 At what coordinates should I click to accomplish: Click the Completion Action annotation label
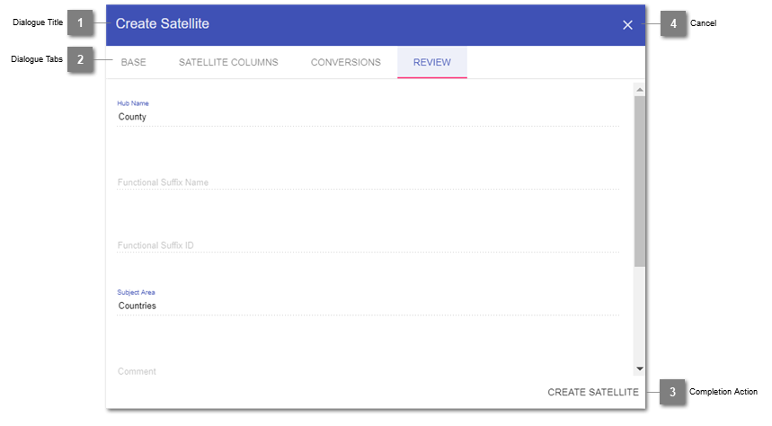[x=723, y=392]
